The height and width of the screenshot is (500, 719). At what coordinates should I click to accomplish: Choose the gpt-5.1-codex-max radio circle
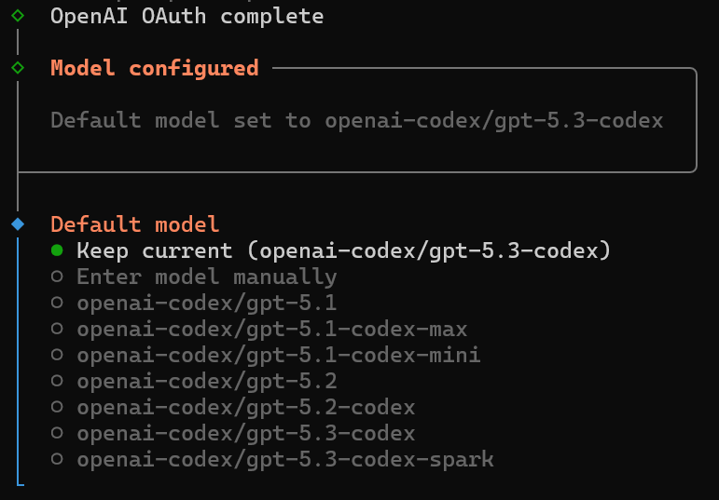click(57, 329)
